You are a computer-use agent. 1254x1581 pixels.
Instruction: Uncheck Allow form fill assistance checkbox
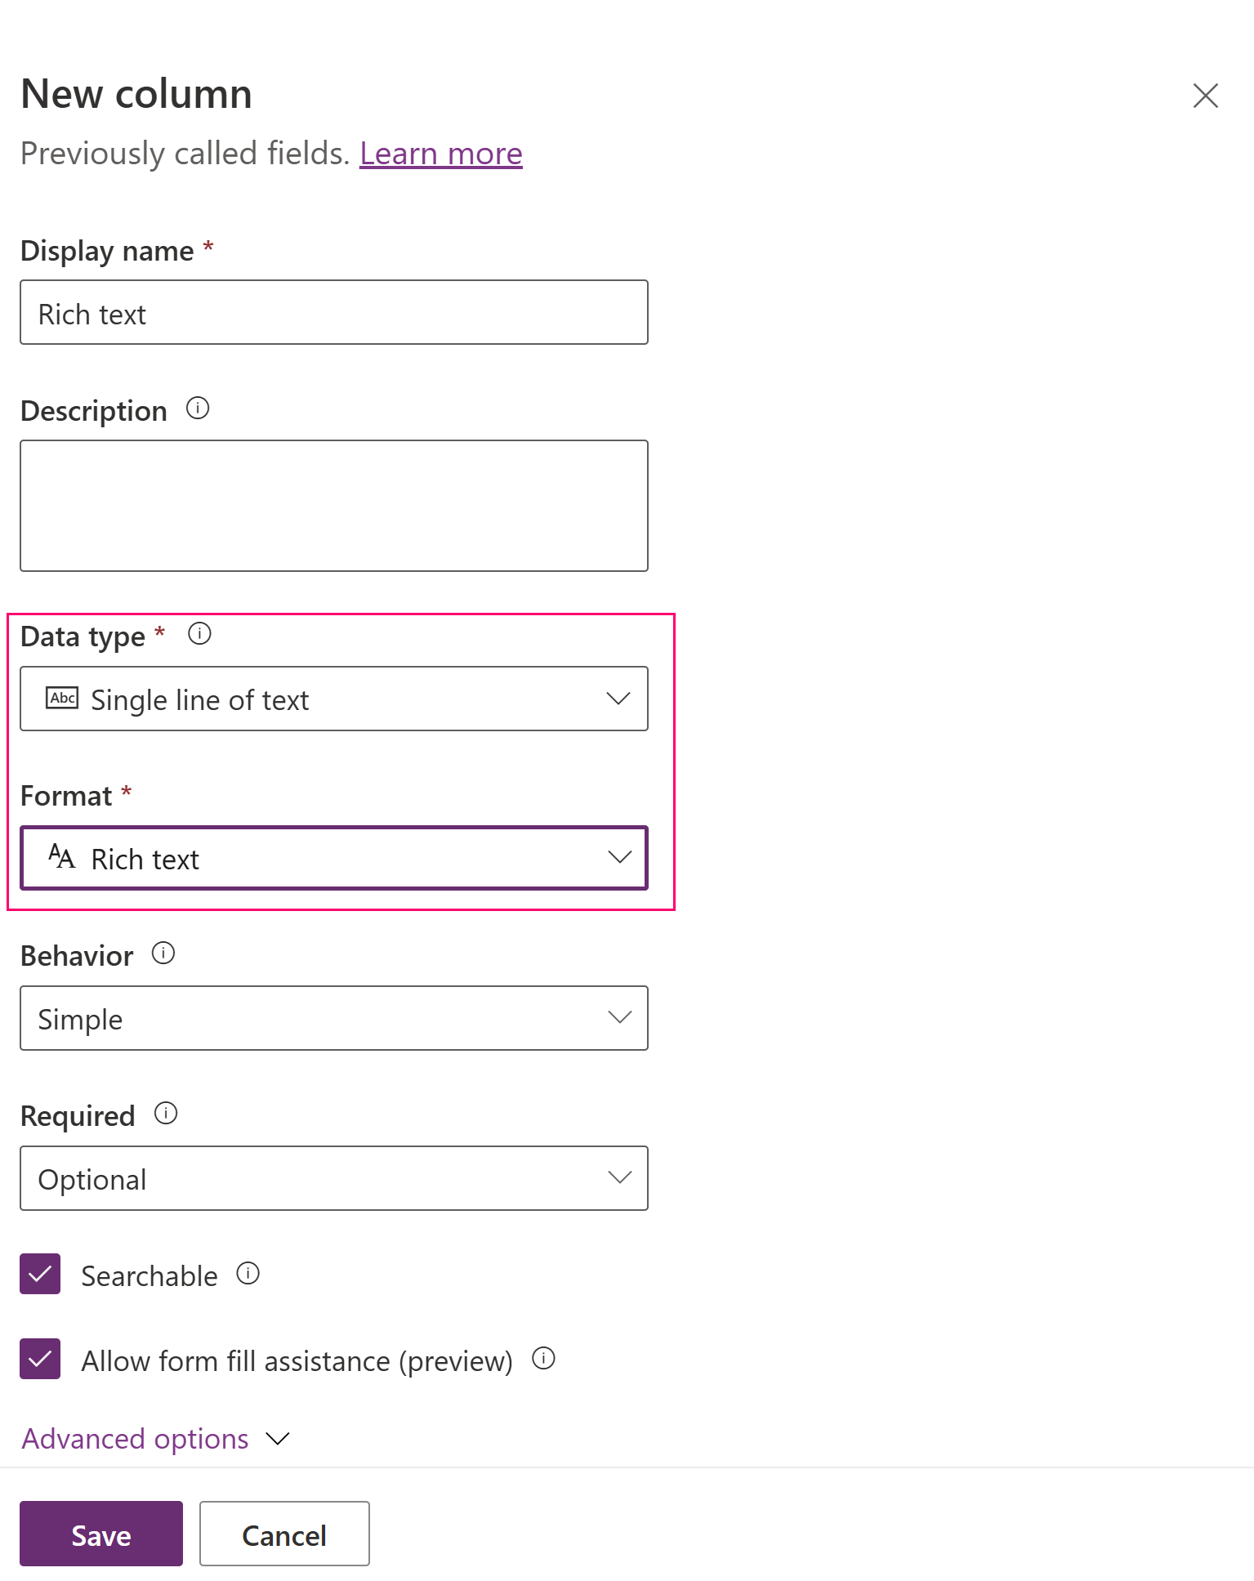pyautogui.click(x=40, y=1359)
